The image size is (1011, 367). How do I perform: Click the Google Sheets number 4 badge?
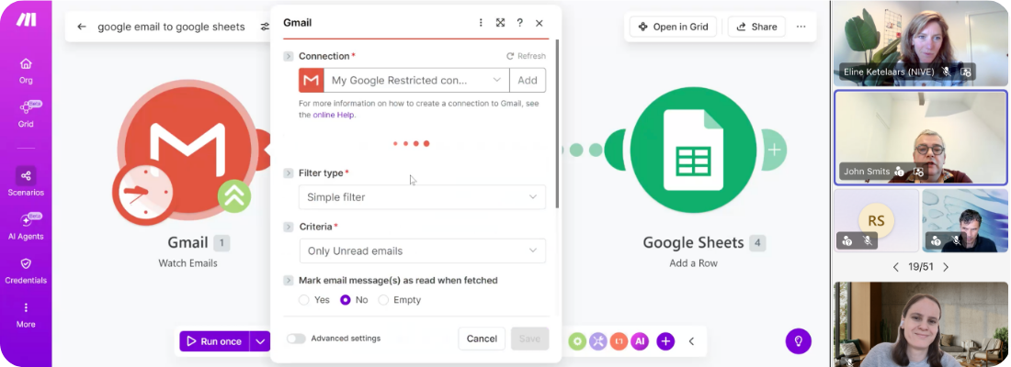click(x=757, y=243)
